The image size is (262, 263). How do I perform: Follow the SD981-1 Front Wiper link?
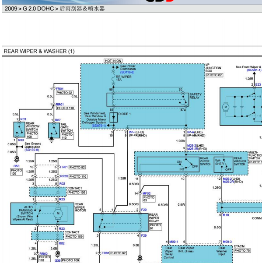click(x=254, y=70)
